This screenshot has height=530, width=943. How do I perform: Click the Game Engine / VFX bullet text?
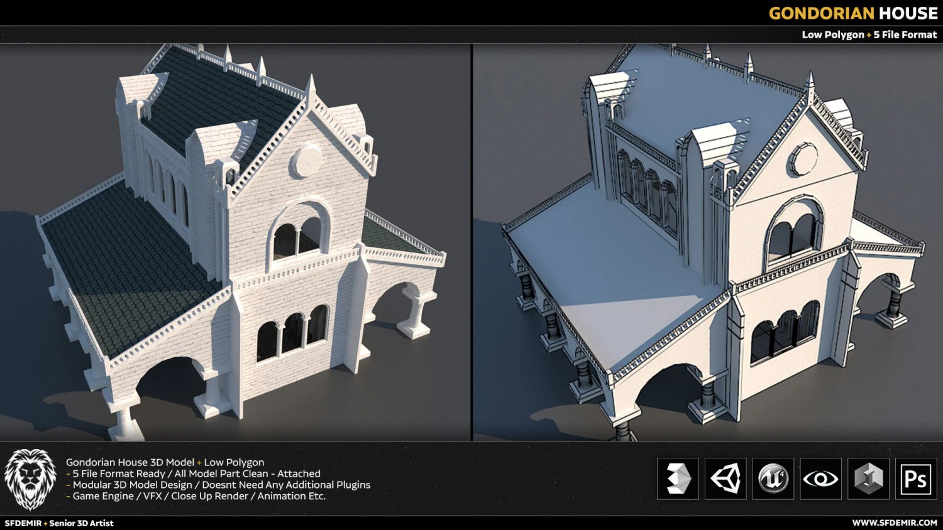point(195,495)
